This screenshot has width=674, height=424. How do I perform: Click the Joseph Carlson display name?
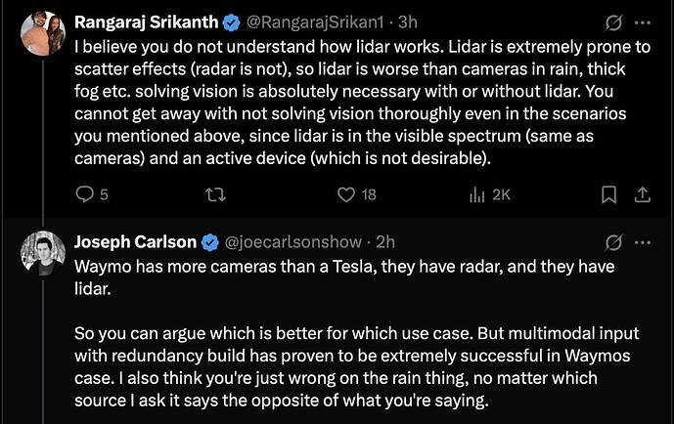136,241
